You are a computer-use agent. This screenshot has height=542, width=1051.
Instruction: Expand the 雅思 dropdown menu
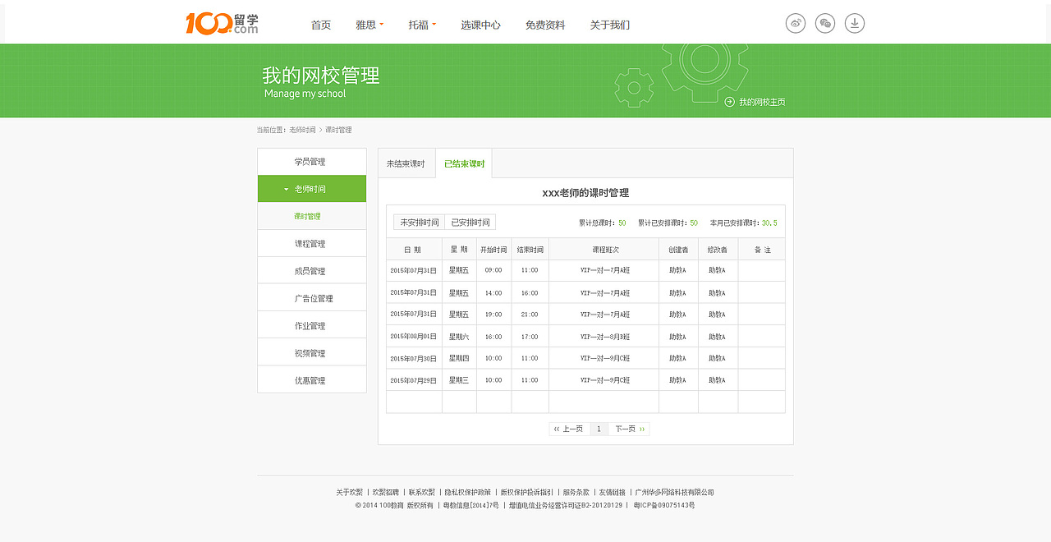[369, 25]
